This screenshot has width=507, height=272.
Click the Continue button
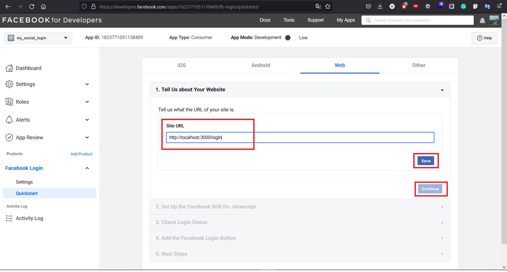pos(430,189)
